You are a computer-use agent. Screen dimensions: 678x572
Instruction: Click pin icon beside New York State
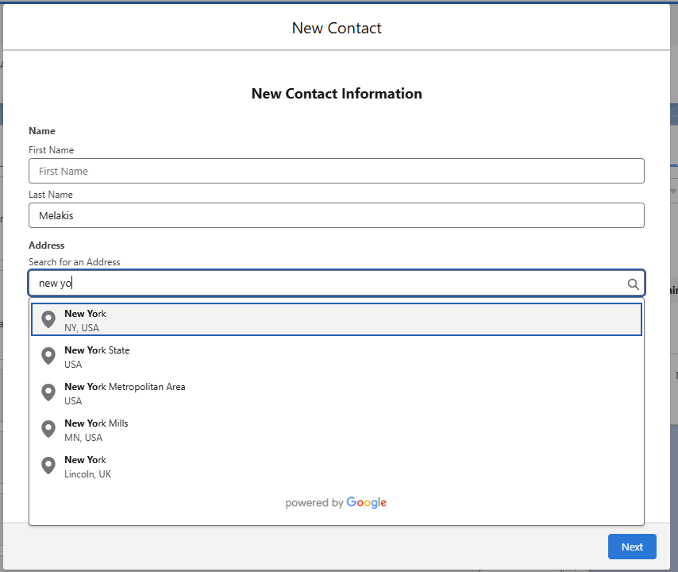(48, 356)
